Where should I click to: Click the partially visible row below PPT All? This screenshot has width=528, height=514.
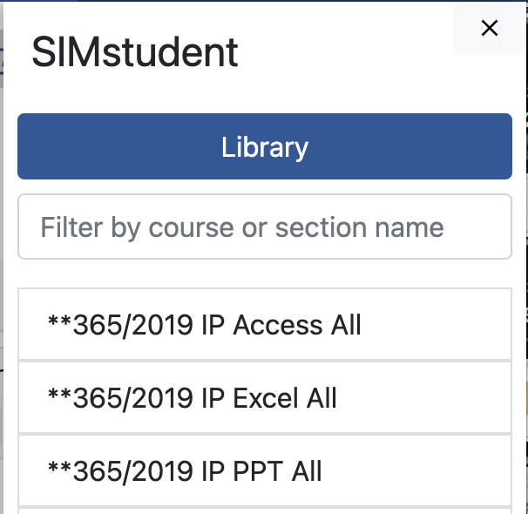tap(265, 511)
